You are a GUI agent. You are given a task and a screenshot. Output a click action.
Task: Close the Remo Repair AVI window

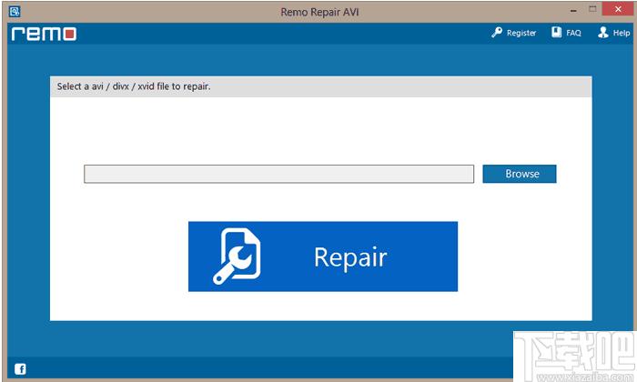pos(618,9)
